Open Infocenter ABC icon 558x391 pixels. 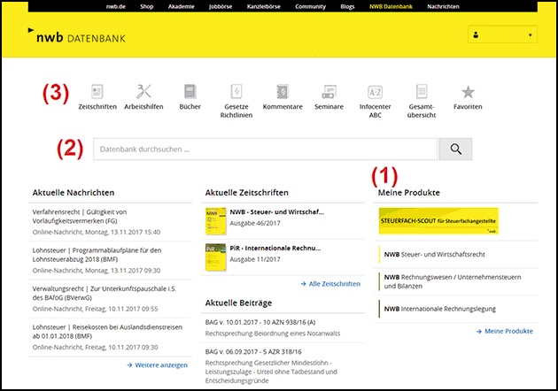click(375, 92)
